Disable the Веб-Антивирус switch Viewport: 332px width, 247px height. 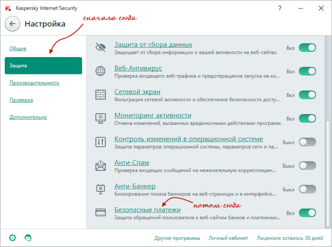pyautogui.click(x=307, y=71)
